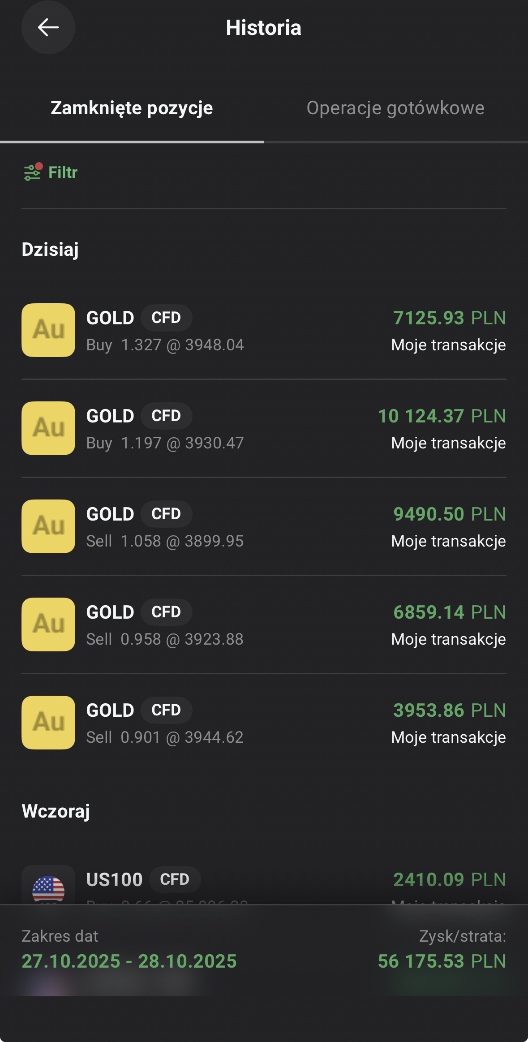Tap Au icon of 6859.14 PLN trade
Viewport: 528px width, 1042px height.
click(x=48, y=624)
